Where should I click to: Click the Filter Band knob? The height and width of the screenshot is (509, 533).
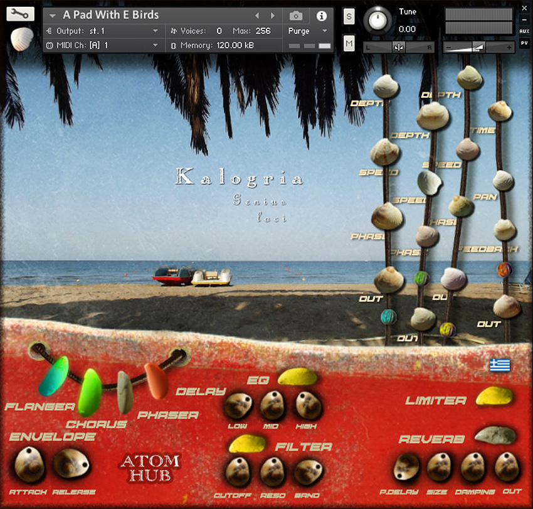pos(308,471)
